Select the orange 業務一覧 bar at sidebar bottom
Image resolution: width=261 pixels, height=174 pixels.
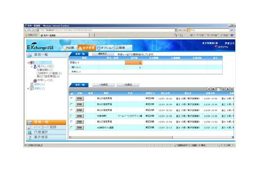(x=46, y=123)
